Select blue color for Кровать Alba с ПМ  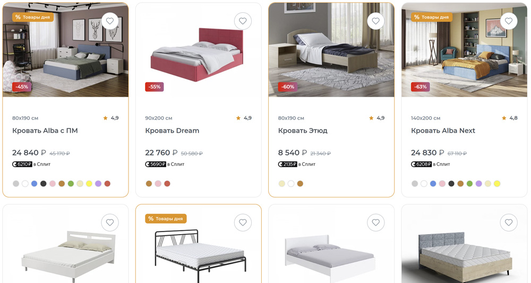[34, 184]
